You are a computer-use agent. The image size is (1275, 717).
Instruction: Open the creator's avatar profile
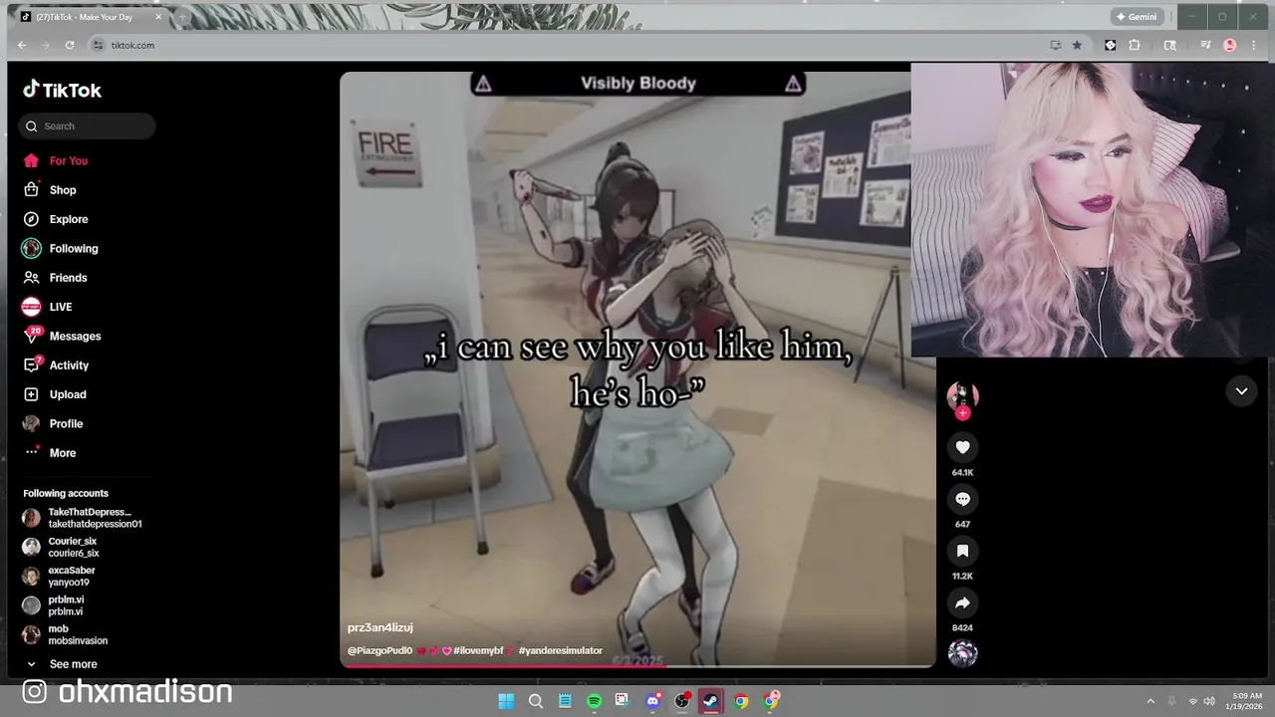coord(962,395)
